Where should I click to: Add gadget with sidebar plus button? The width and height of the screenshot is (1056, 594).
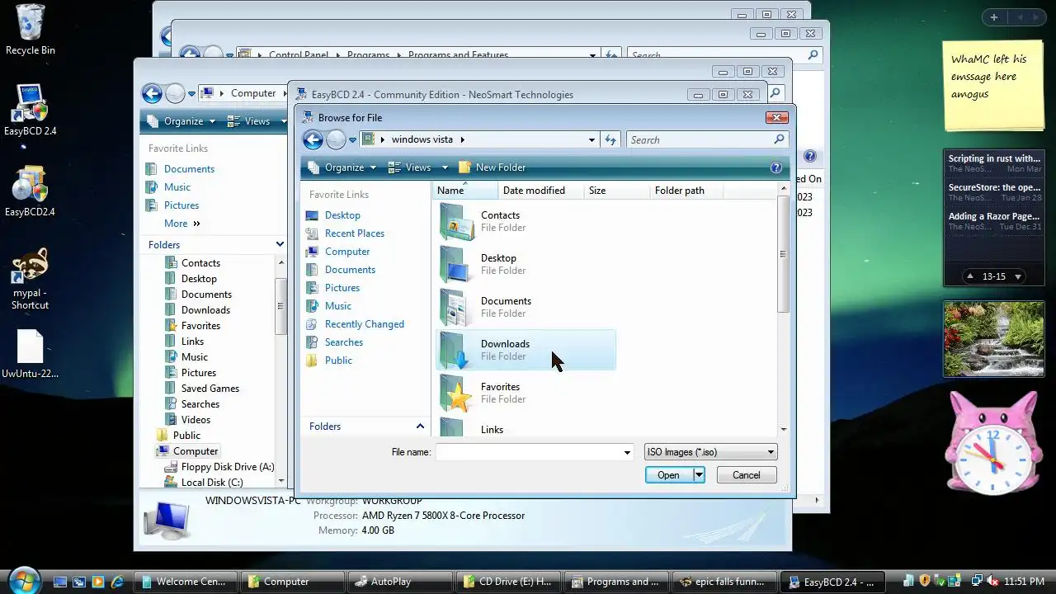994,17
